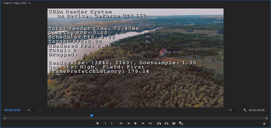Go to the Out point
The height and width of the screenshot is (128, 271).
point(150,123)
